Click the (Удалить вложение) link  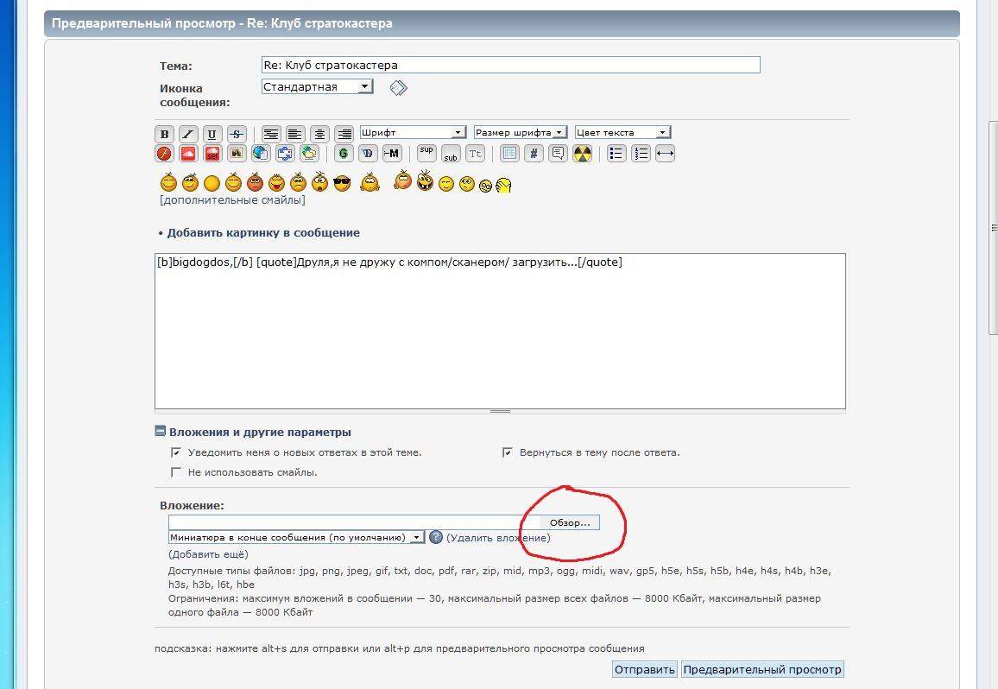(498, 537)
